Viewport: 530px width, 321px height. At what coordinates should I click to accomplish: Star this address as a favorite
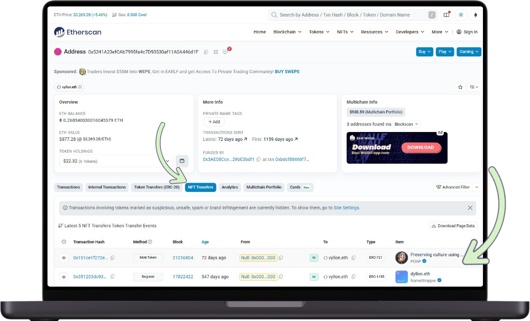(460, 86)
